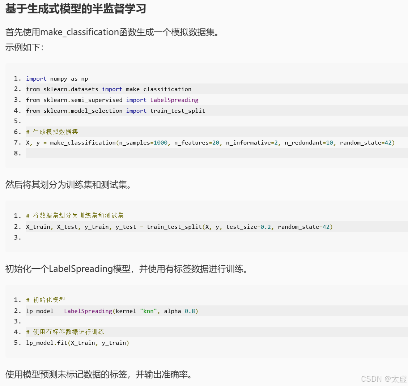
Task: Click the n_features=20 parameter
Action: click(197, 143)
